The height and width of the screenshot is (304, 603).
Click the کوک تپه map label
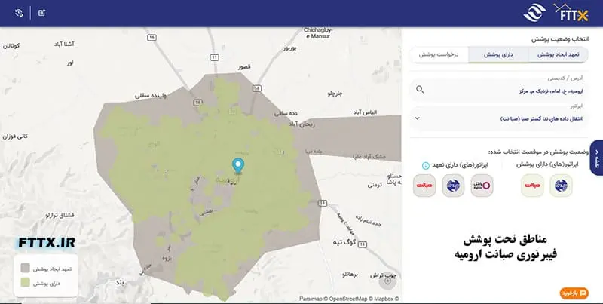[344, 242]
